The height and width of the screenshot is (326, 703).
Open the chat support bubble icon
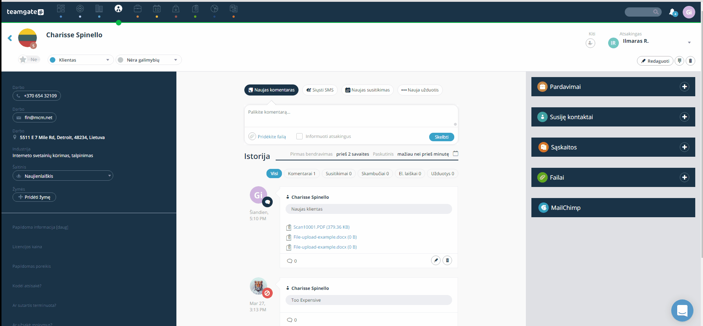(x=682, y=311)
